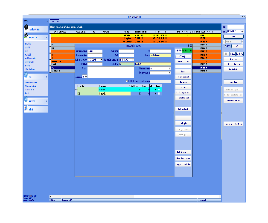Click the icon in the first left sidebar section

26,29
